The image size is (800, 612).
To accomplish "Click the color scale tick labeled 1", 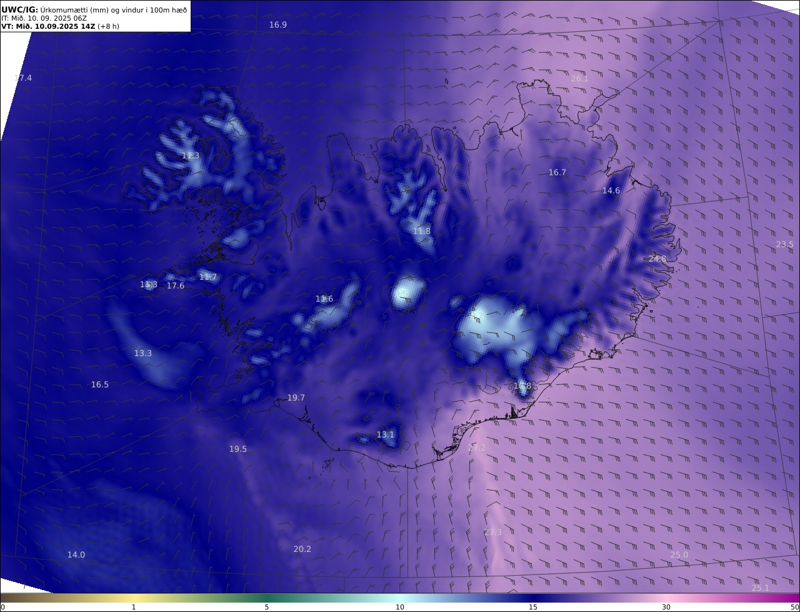I will pos(134,607).
